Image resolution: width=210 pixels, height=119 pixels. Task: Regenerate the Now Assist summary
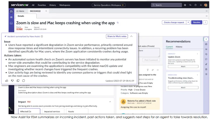coord(24,81)
